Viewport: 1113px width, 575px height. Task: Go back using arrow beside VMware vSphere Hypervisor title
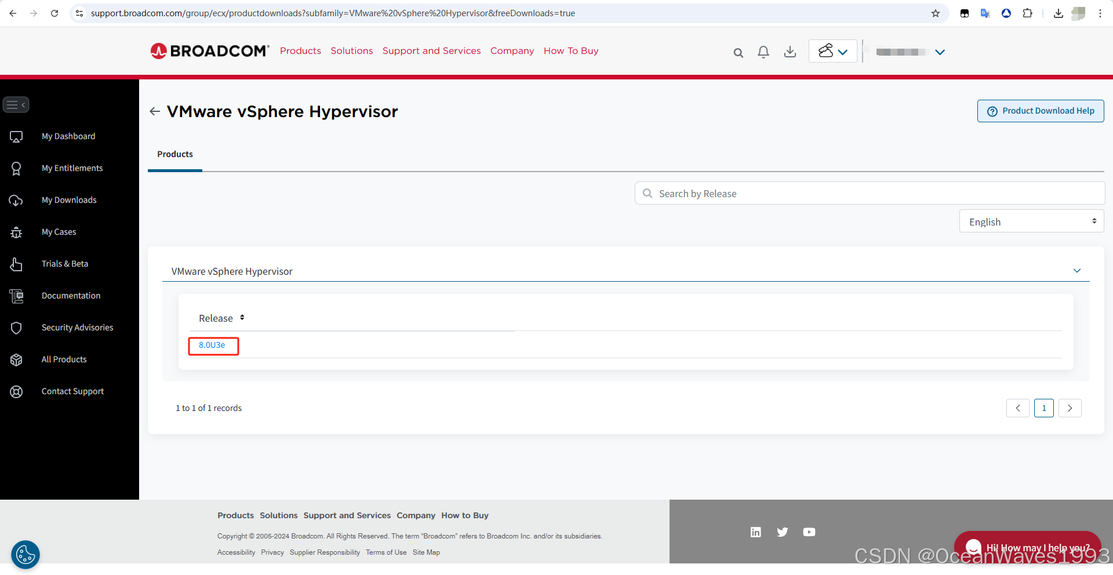point(155,111)
